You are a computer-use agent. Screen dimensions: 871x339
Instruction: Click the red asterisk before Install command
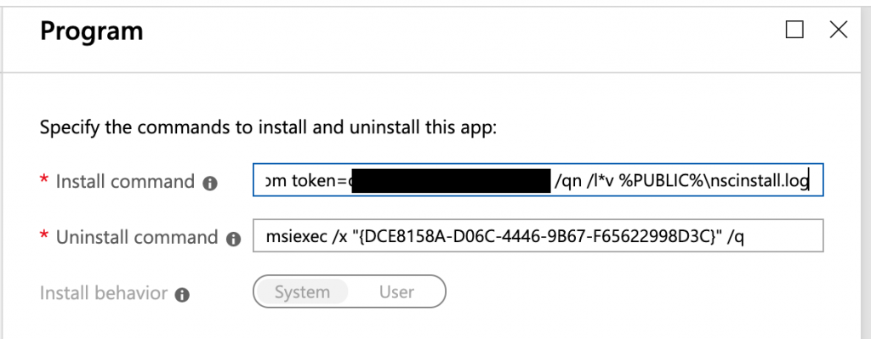(44, 180)
